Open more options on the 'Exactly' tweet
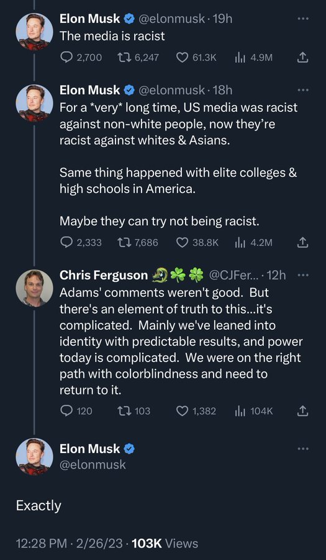This screenshot has height=560, width=326. tap(303, 448)
